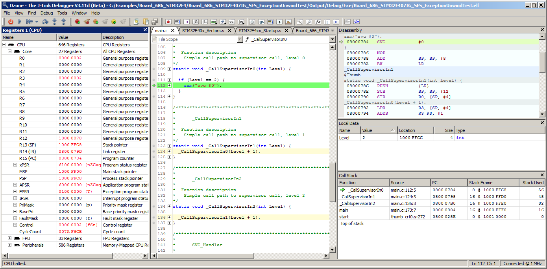This screenshot has width=547, height=269.
Task: Click the power icon to stop debugging
Action: [11, 22]
